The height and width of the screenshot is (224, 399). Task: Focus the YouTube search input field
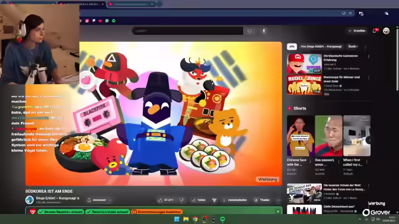click(188, 31)
